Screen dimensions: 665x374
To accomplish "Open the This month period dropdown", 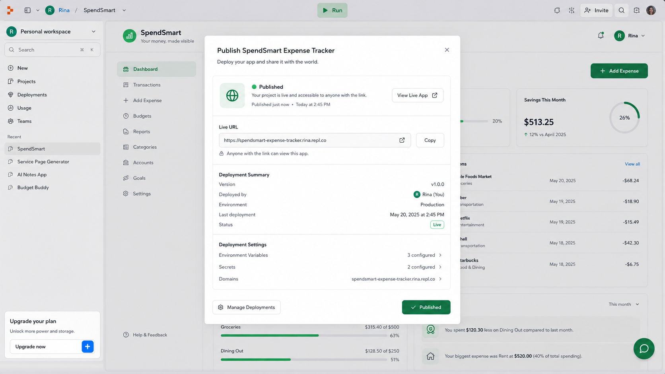I will [x=624, y=304].
